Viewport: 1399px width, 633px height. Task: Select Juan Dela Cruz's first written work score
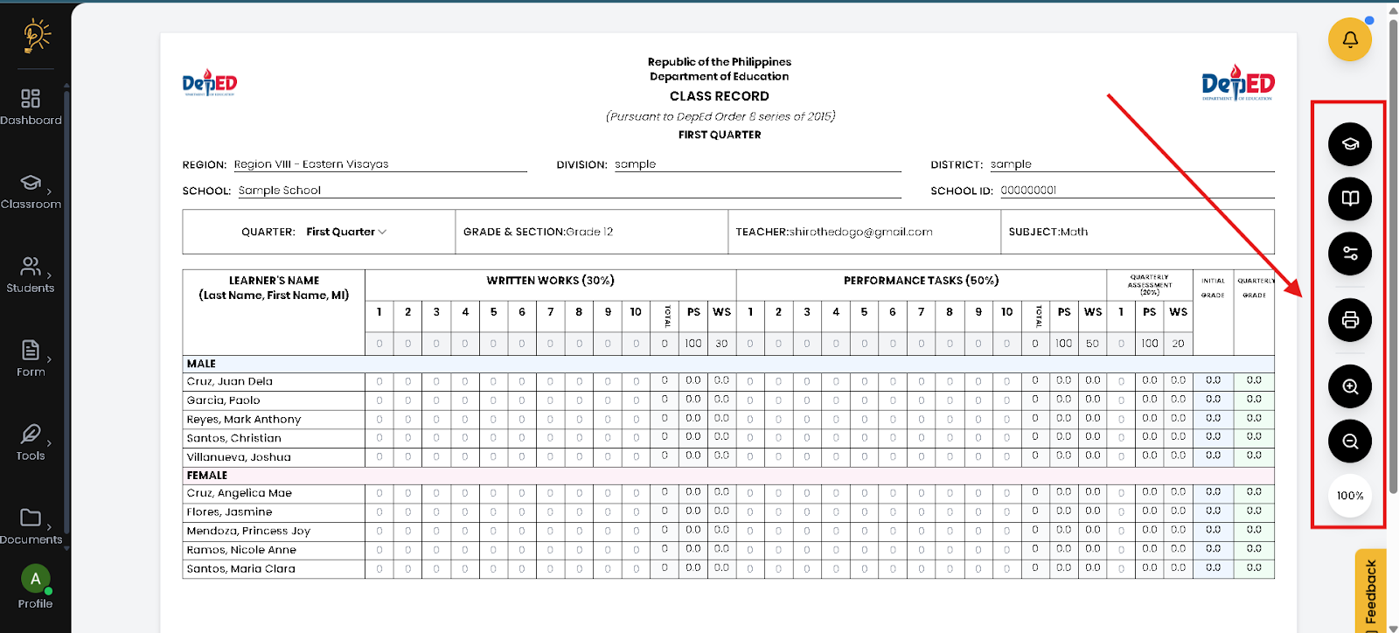[379, 381]
